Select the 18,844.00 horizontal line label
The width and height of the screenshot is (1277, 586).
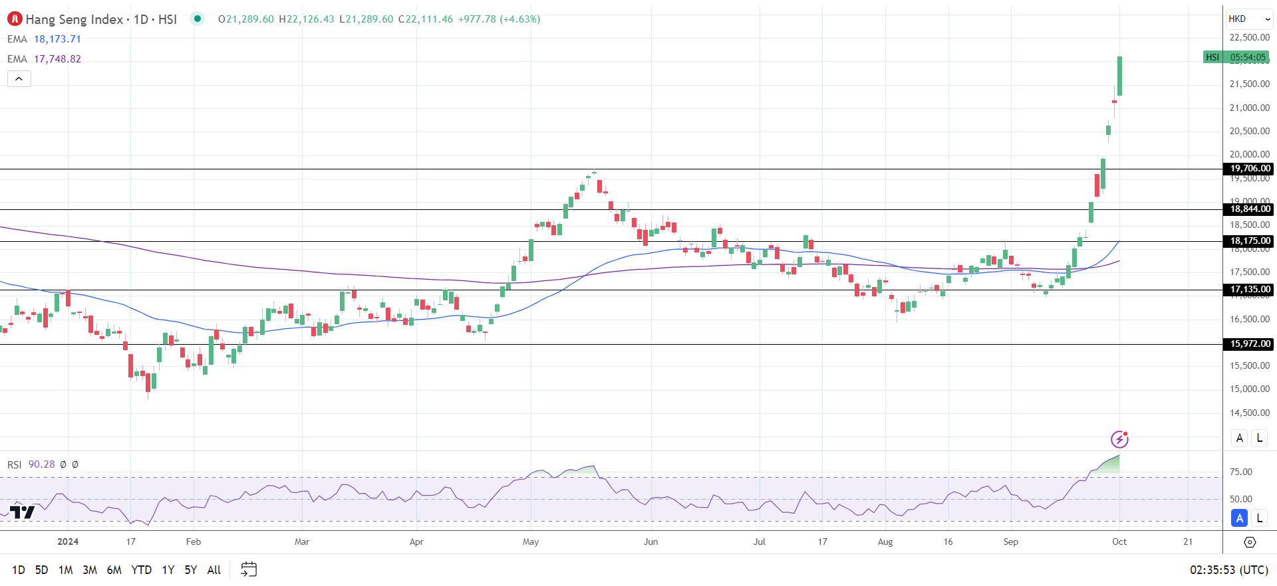tap(1250, 209)
